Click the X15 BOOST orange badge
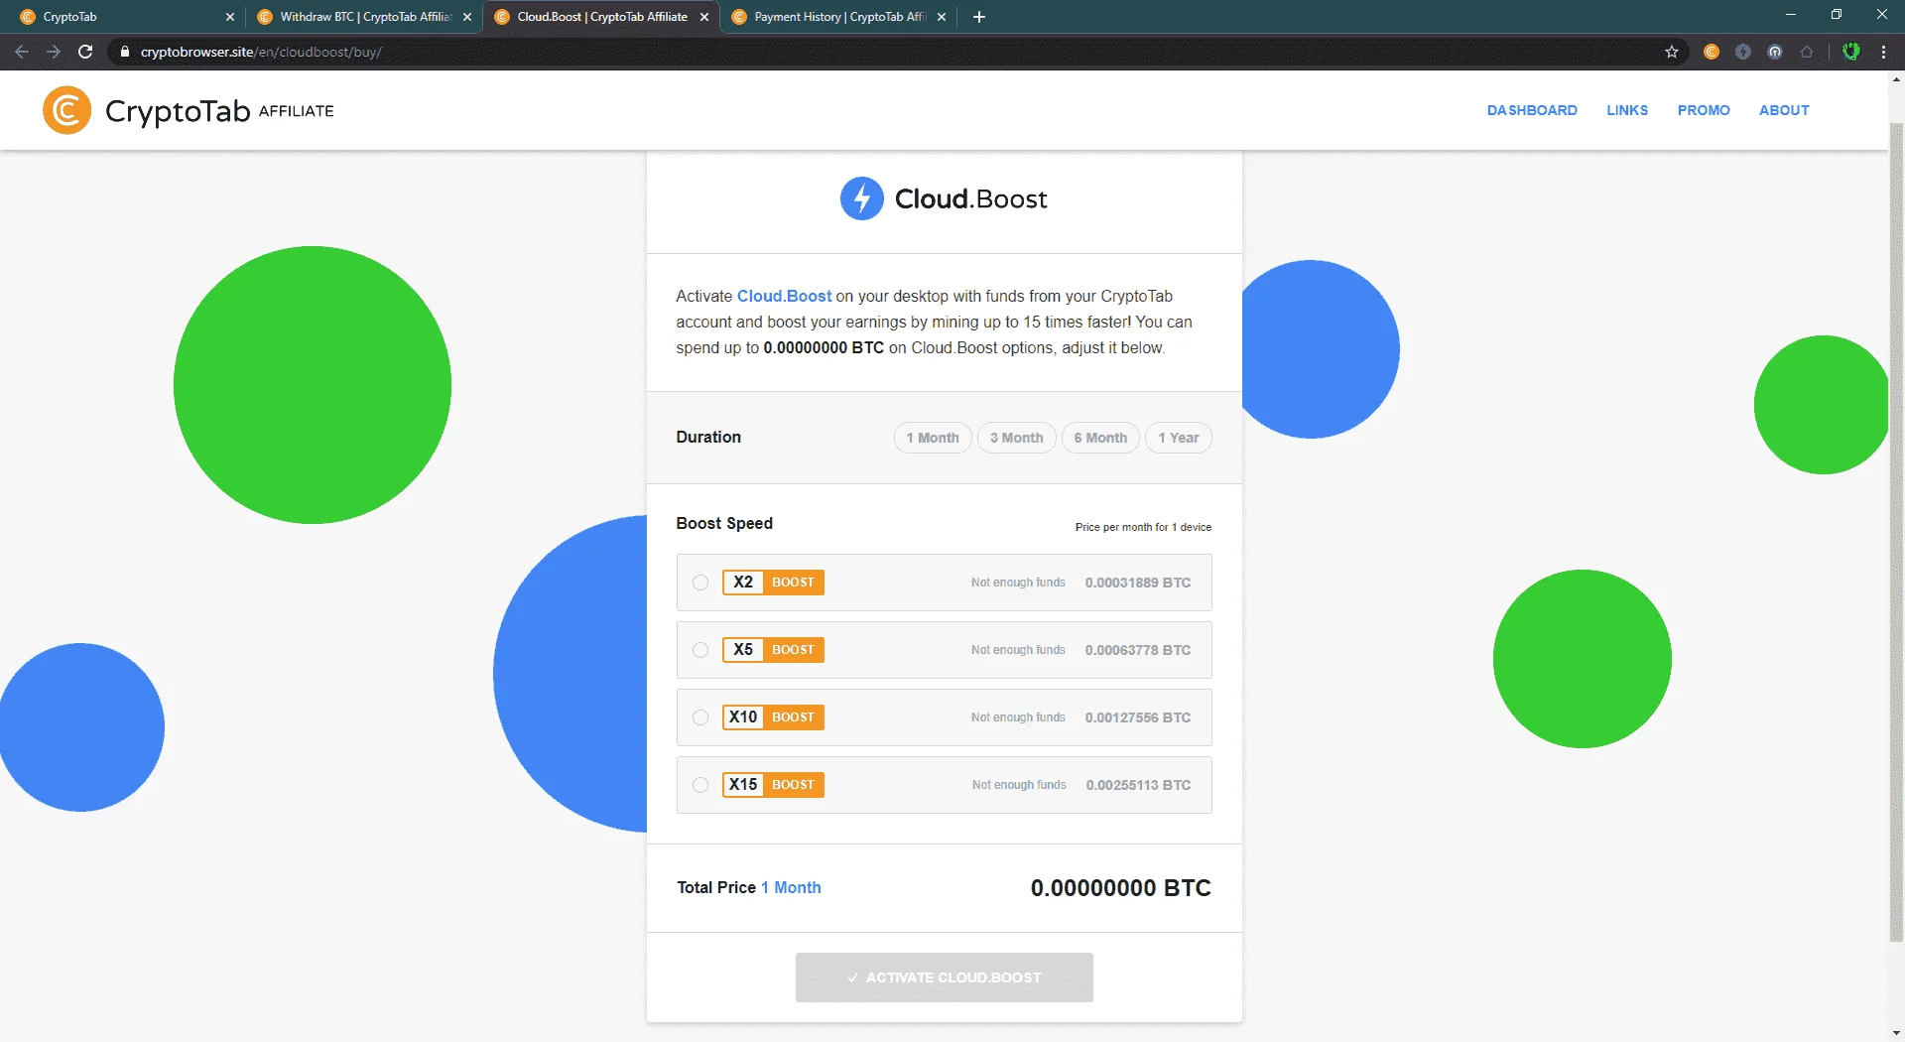 pos(773,785)
